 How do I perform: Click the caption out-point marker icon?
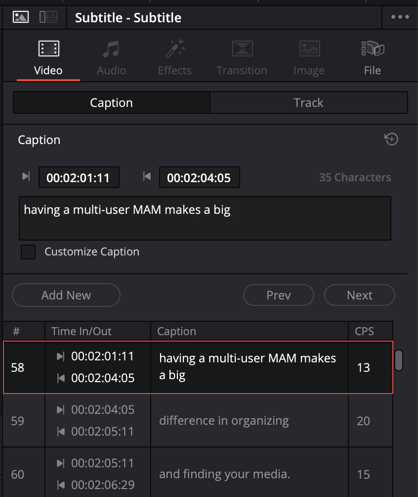click(x=146, y=176)
